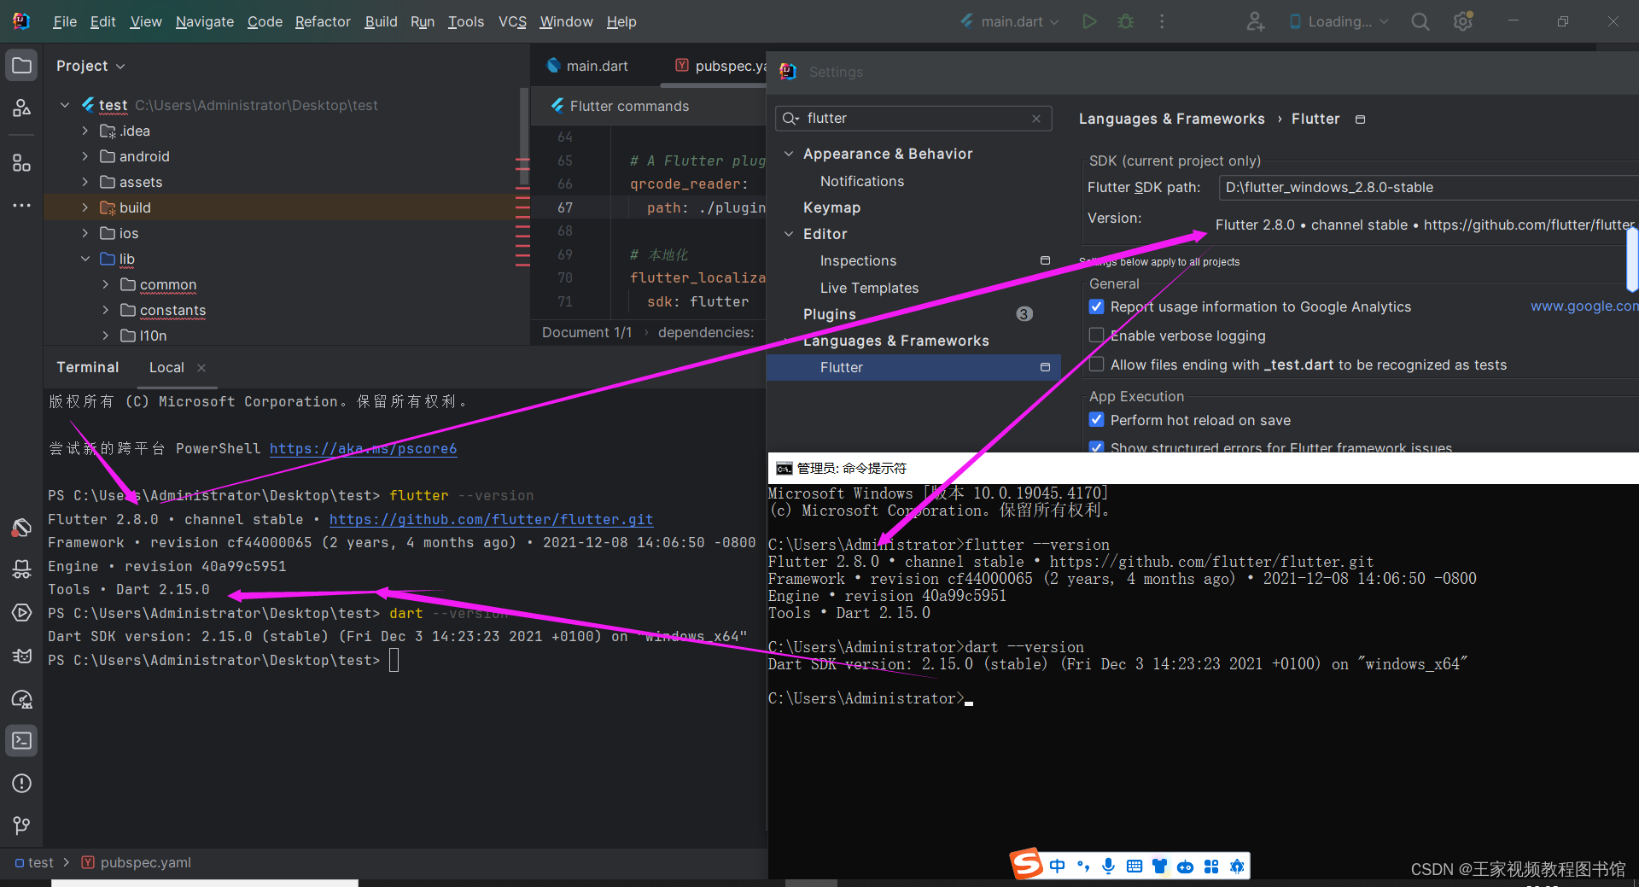Open the Git branch tool window icon

pos(20,825)
